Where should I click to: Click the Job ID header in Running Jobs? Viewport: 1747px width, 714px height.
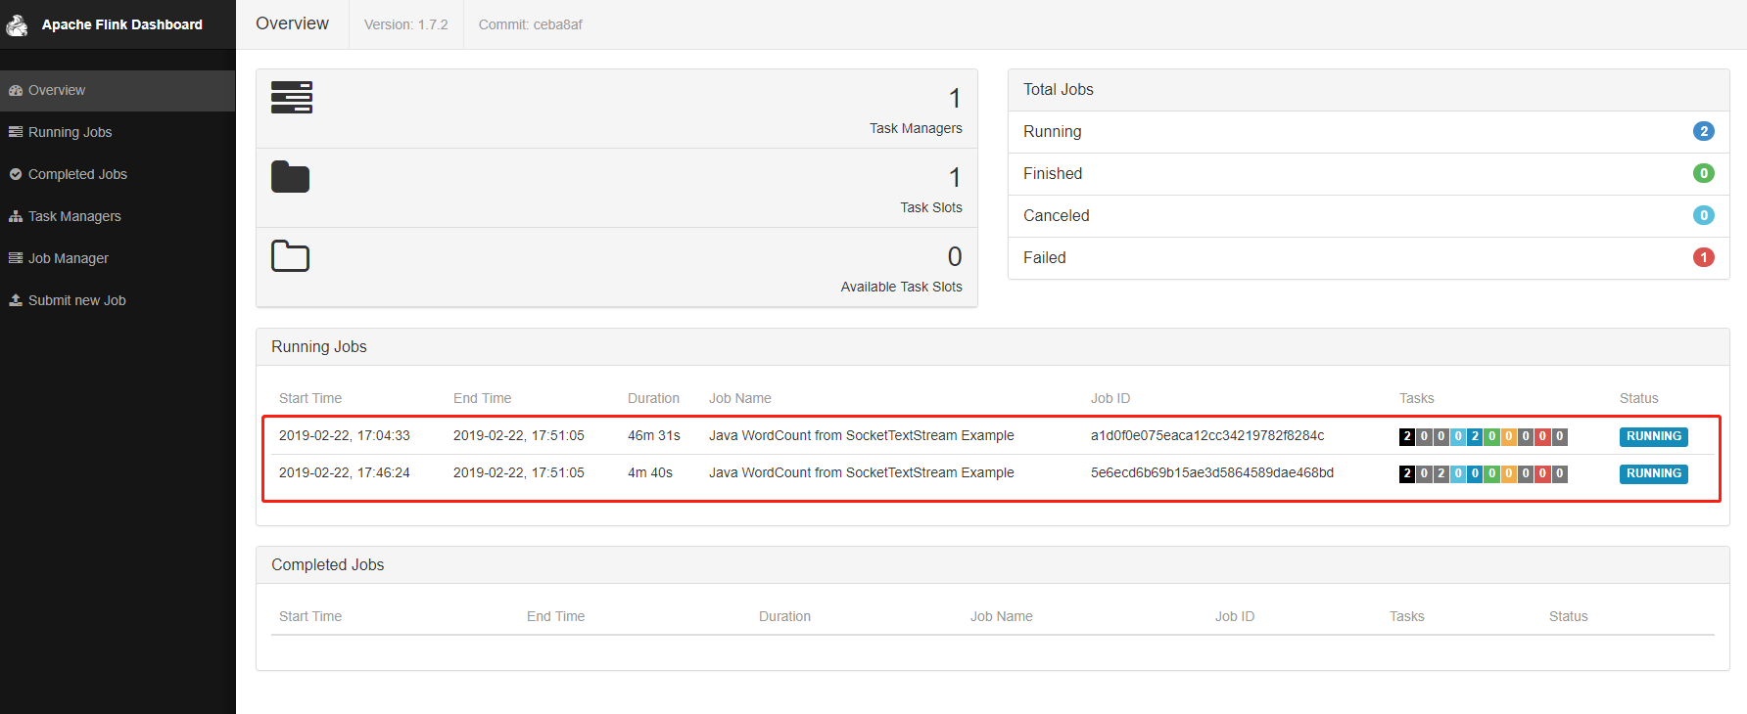pos(1110,398)
